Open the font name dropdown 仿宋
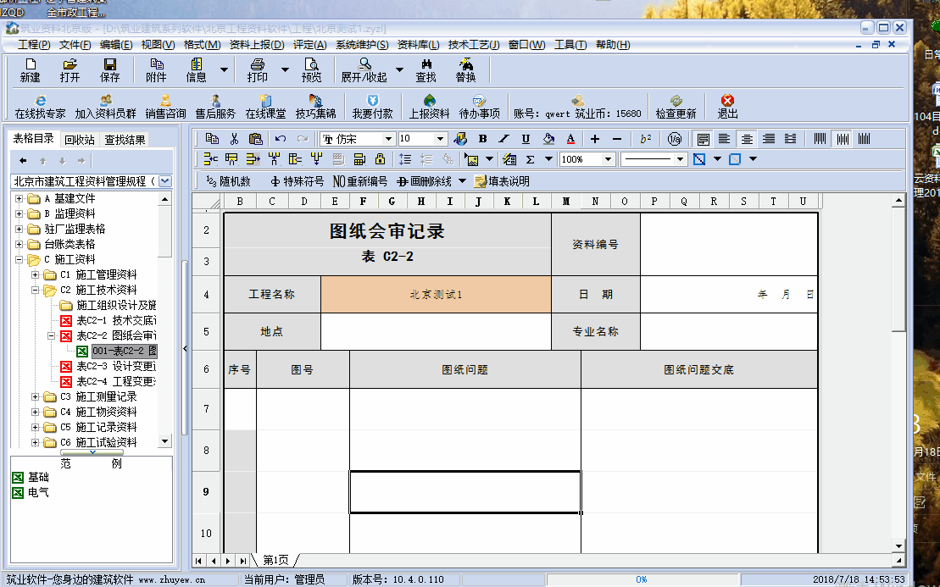Viewport: 940px width, 587px height. pyautogui.click(x=388, y=139)
